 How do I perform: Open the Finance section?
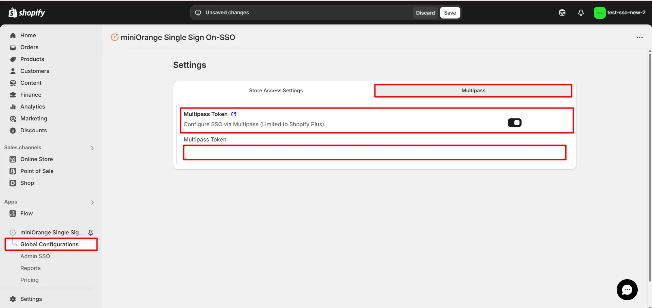(31, 95)
